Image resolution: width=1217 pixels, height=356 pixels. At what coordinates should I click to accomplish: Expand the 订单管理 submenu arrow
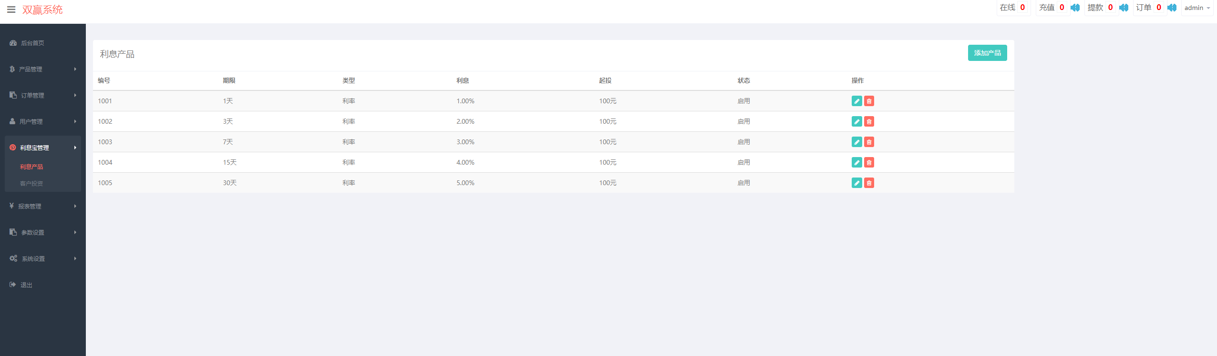click(x=75, y=95)
